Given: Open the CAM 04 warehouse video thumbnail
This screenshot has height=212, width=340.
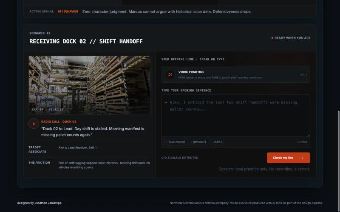Looking at the screenshot, I should point(89,85).
